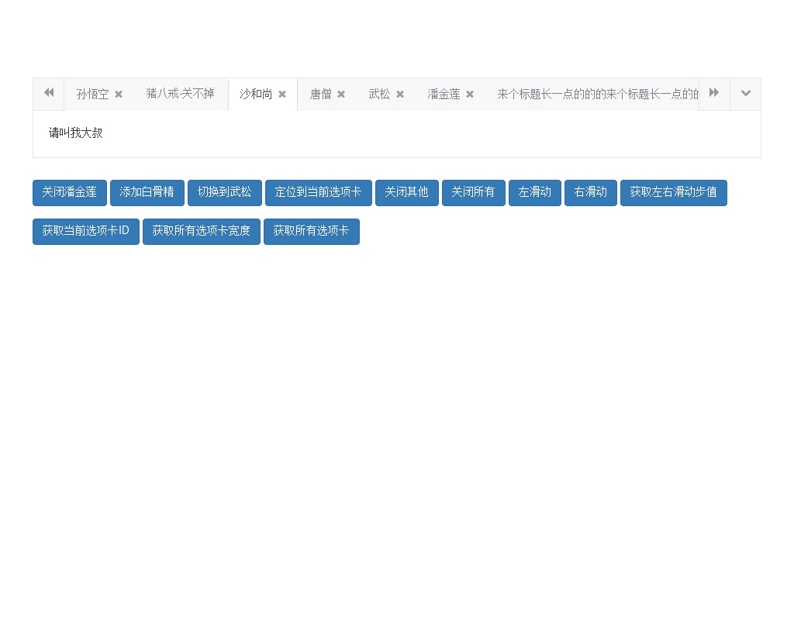Click 获取所有选项卡宽度 button
This screenshot has width=794, height=620.
pos(202,231)
